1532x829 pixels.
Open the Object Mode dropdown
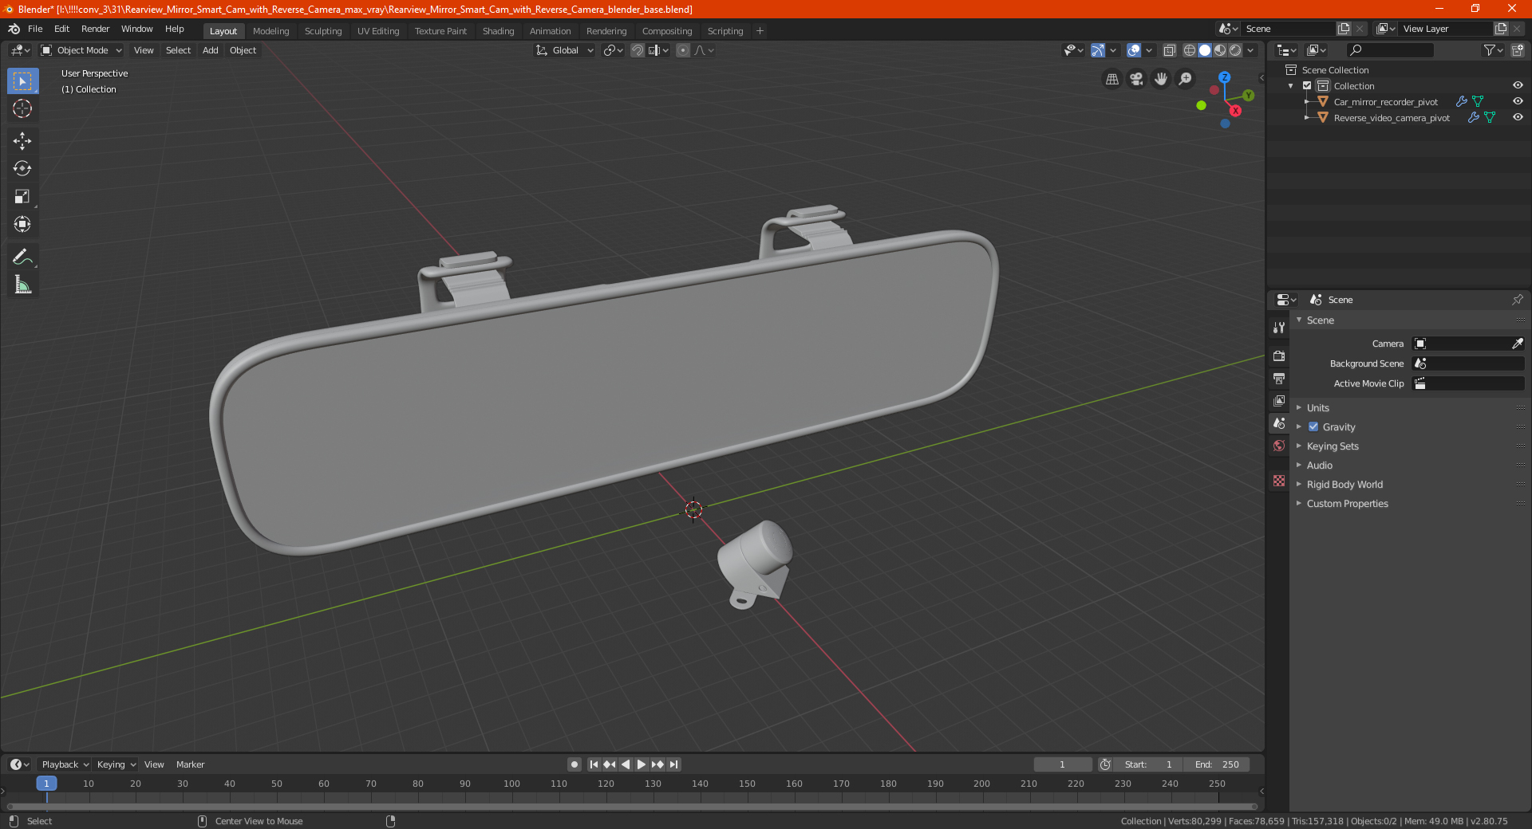(x=81, y=50)
